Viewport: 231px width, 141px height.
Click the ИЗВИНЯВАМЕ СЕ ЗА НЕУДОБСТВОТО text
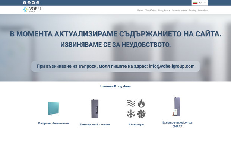tap(115, 45)
